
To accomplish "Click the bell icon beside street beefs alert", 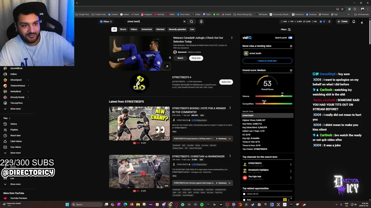I will (x=246, y=53).
